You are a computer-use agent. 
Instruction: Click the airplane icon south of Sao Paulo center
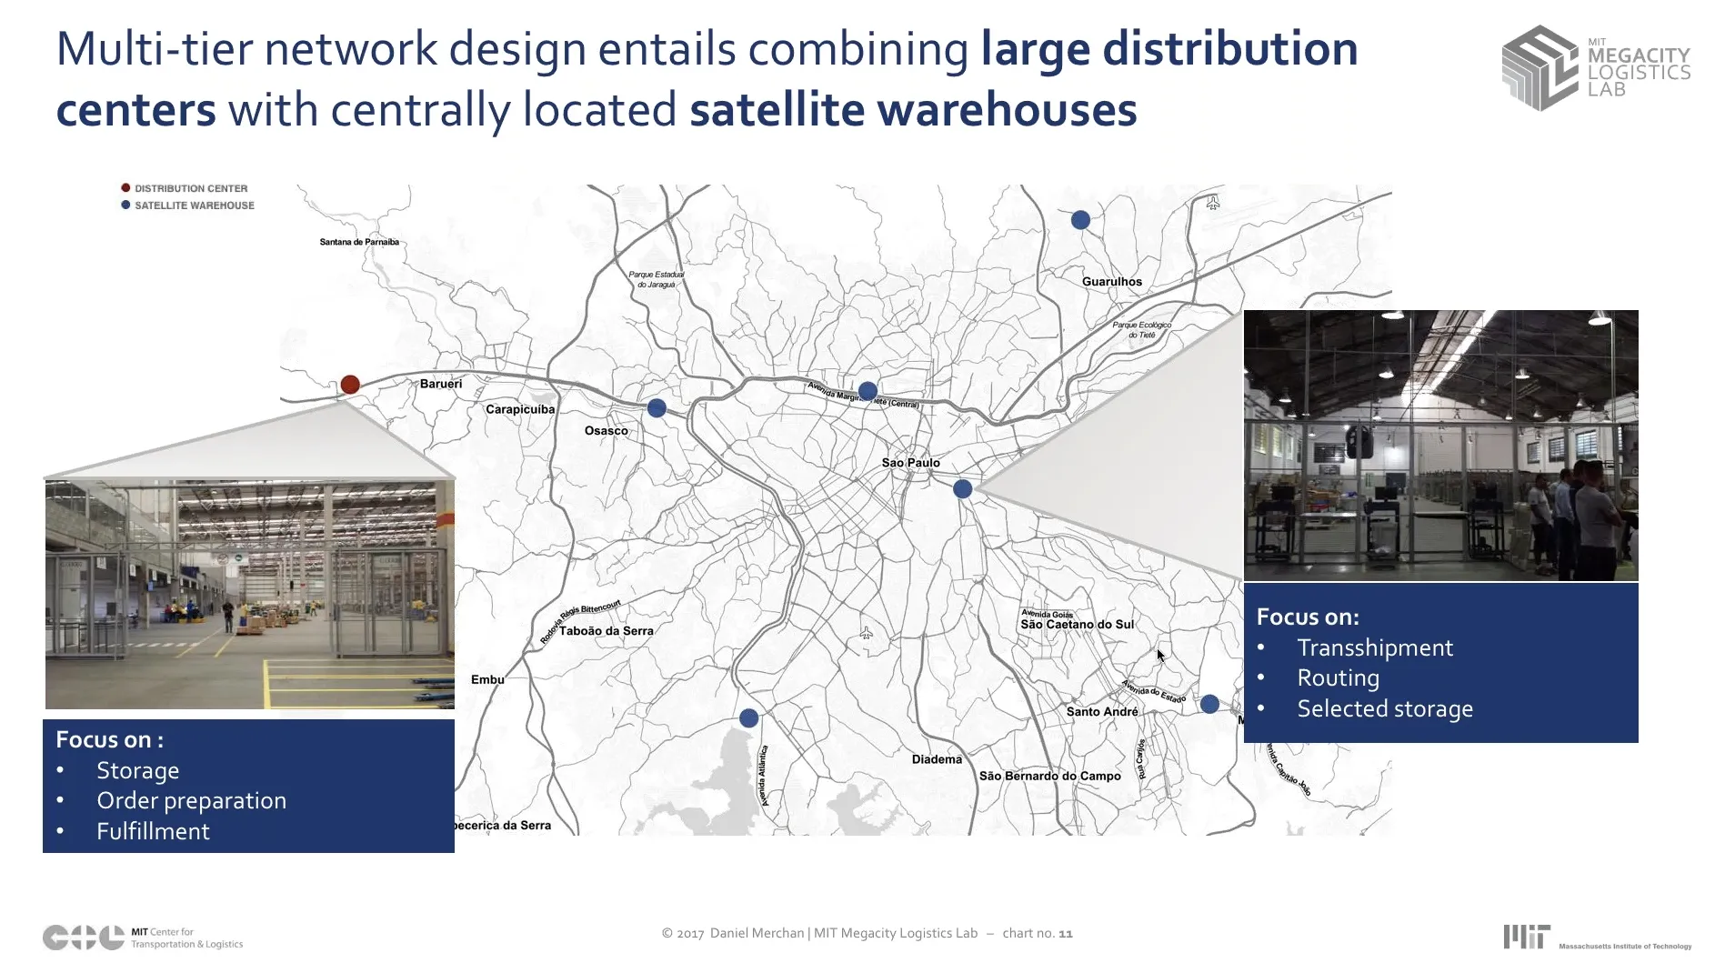[866, 633]
